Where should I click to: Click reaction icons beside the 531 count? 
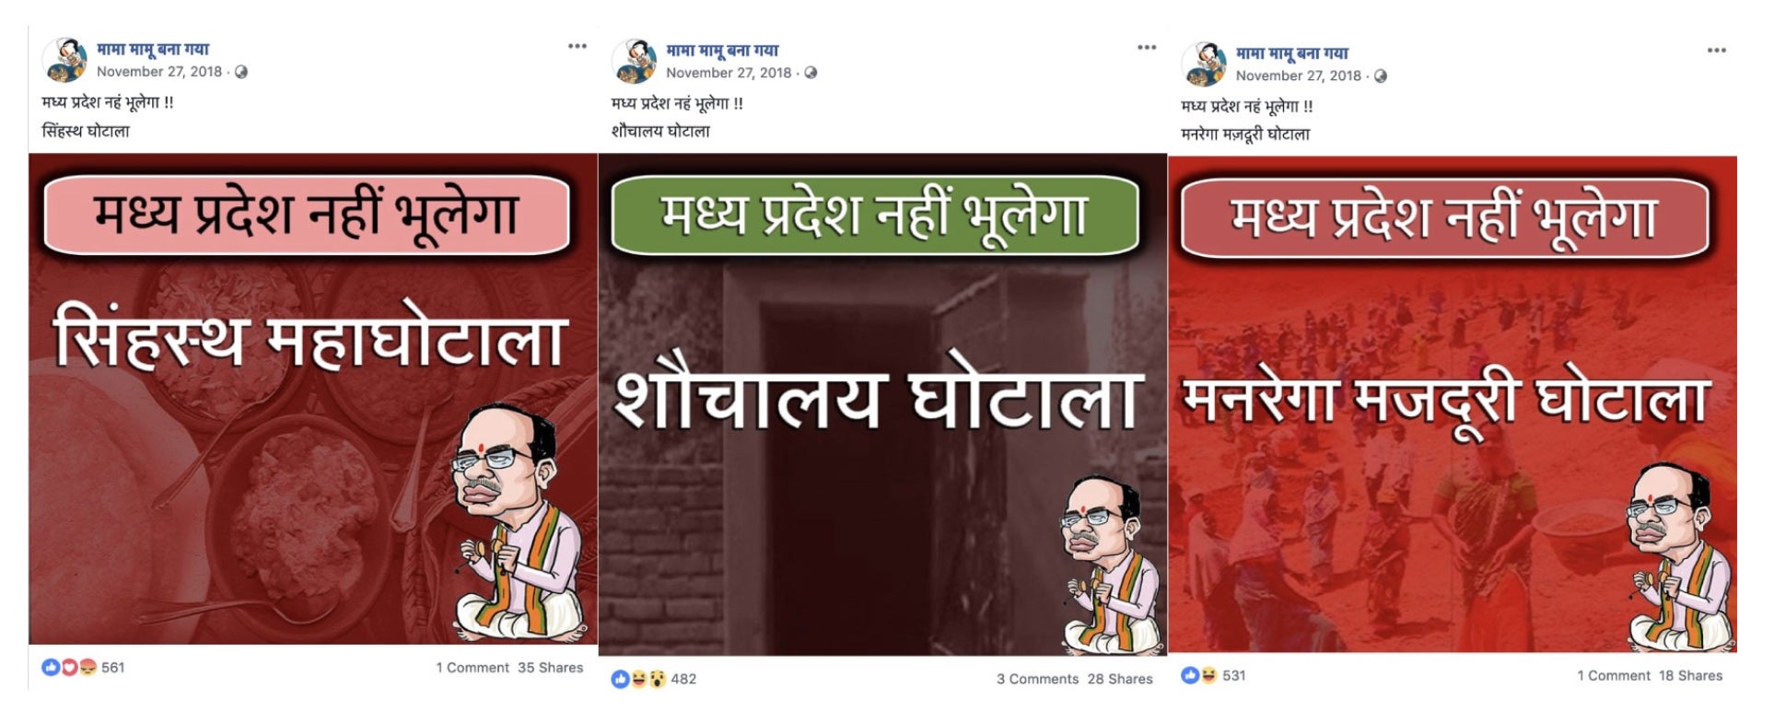(x=1199, y=675)
